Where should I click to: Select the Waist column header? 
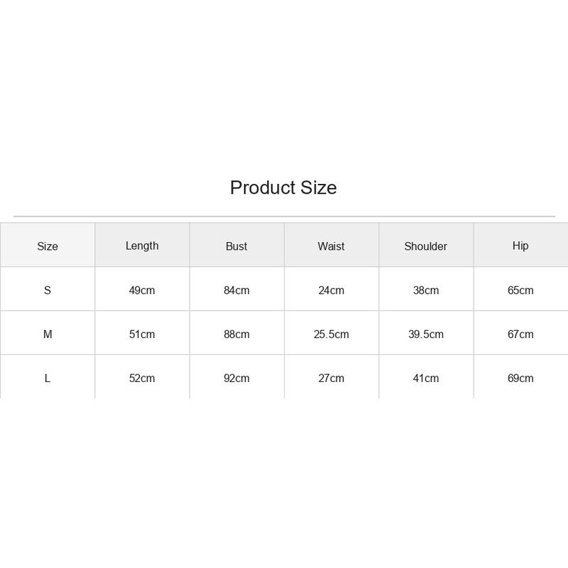click(x=331, y=246)
